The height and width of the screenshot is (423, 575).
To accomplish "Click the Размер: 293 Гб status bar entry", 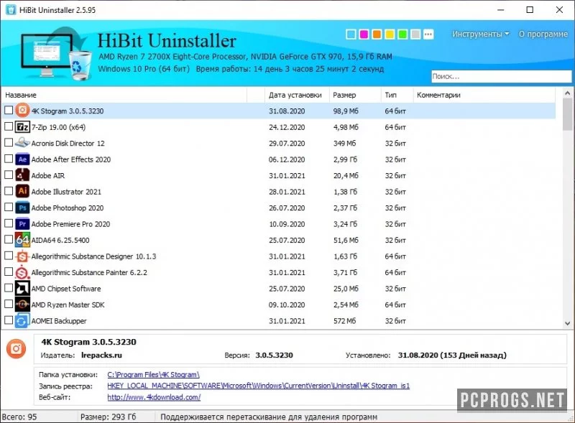I will [109, 417].
